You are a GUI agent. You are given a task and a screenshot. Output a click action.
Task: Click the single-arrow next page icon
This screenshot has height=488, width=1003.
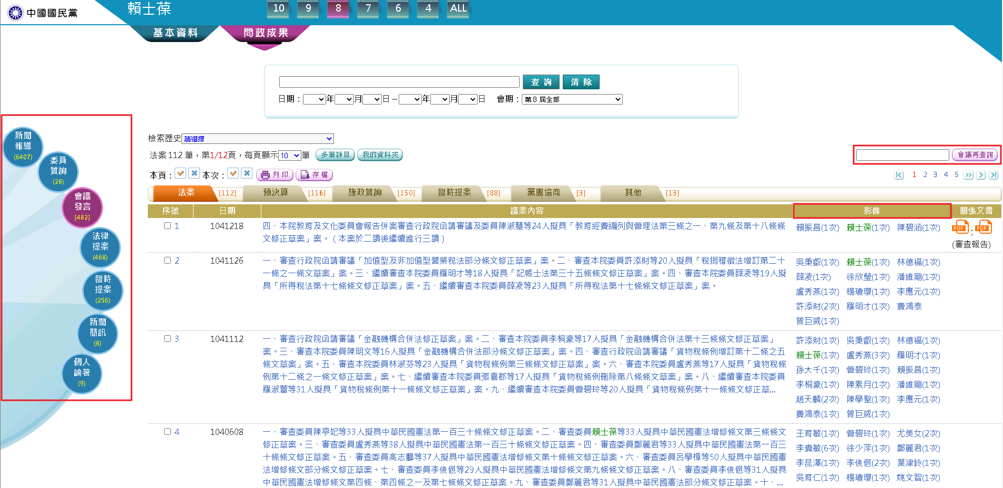tap(981, 175)
